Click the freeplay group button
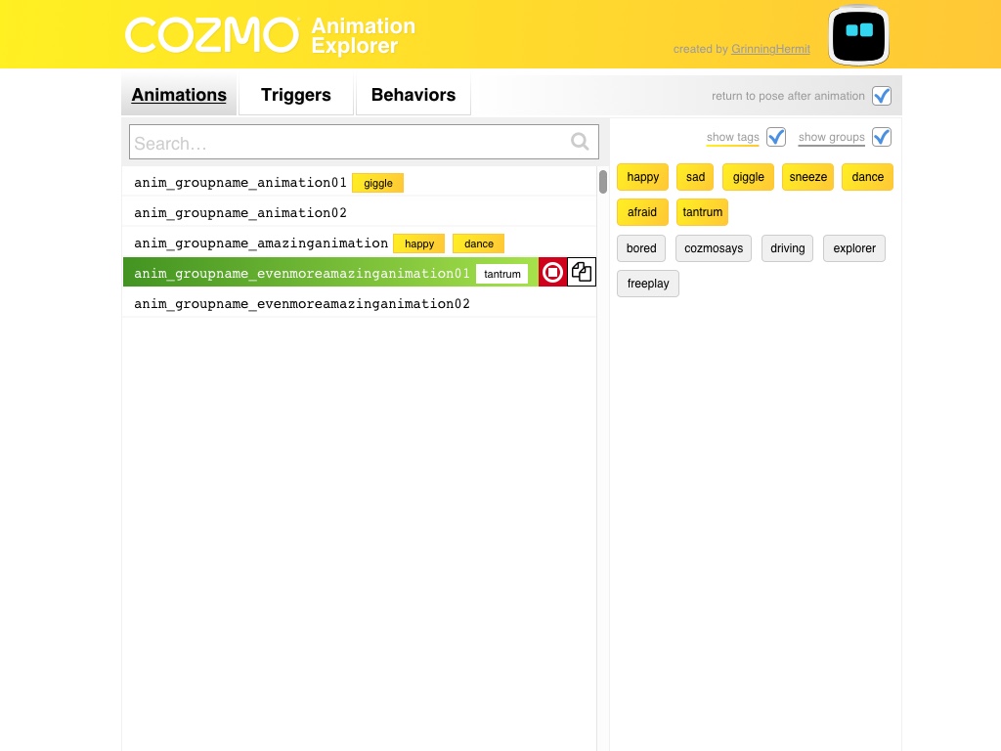 [648, 284]
